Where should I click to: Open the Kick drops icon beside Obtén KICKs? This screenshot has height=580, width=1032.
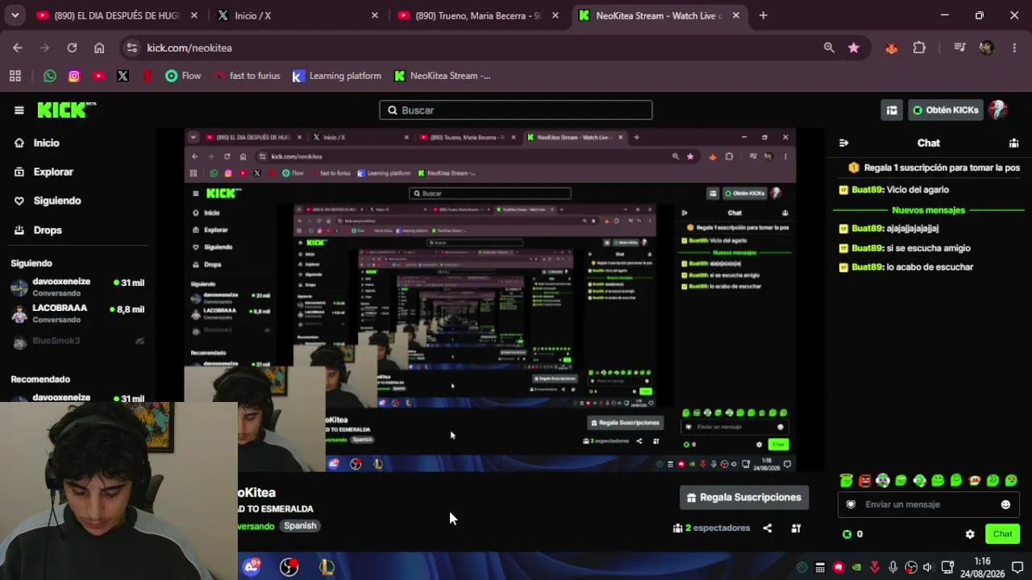[892, 110]
